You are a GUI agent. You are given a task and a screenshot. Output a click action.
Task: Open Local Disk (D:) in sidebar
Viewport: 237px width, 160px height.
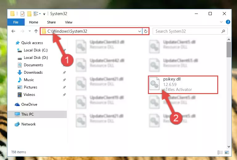pyautogui.click(x=32, y=58)
